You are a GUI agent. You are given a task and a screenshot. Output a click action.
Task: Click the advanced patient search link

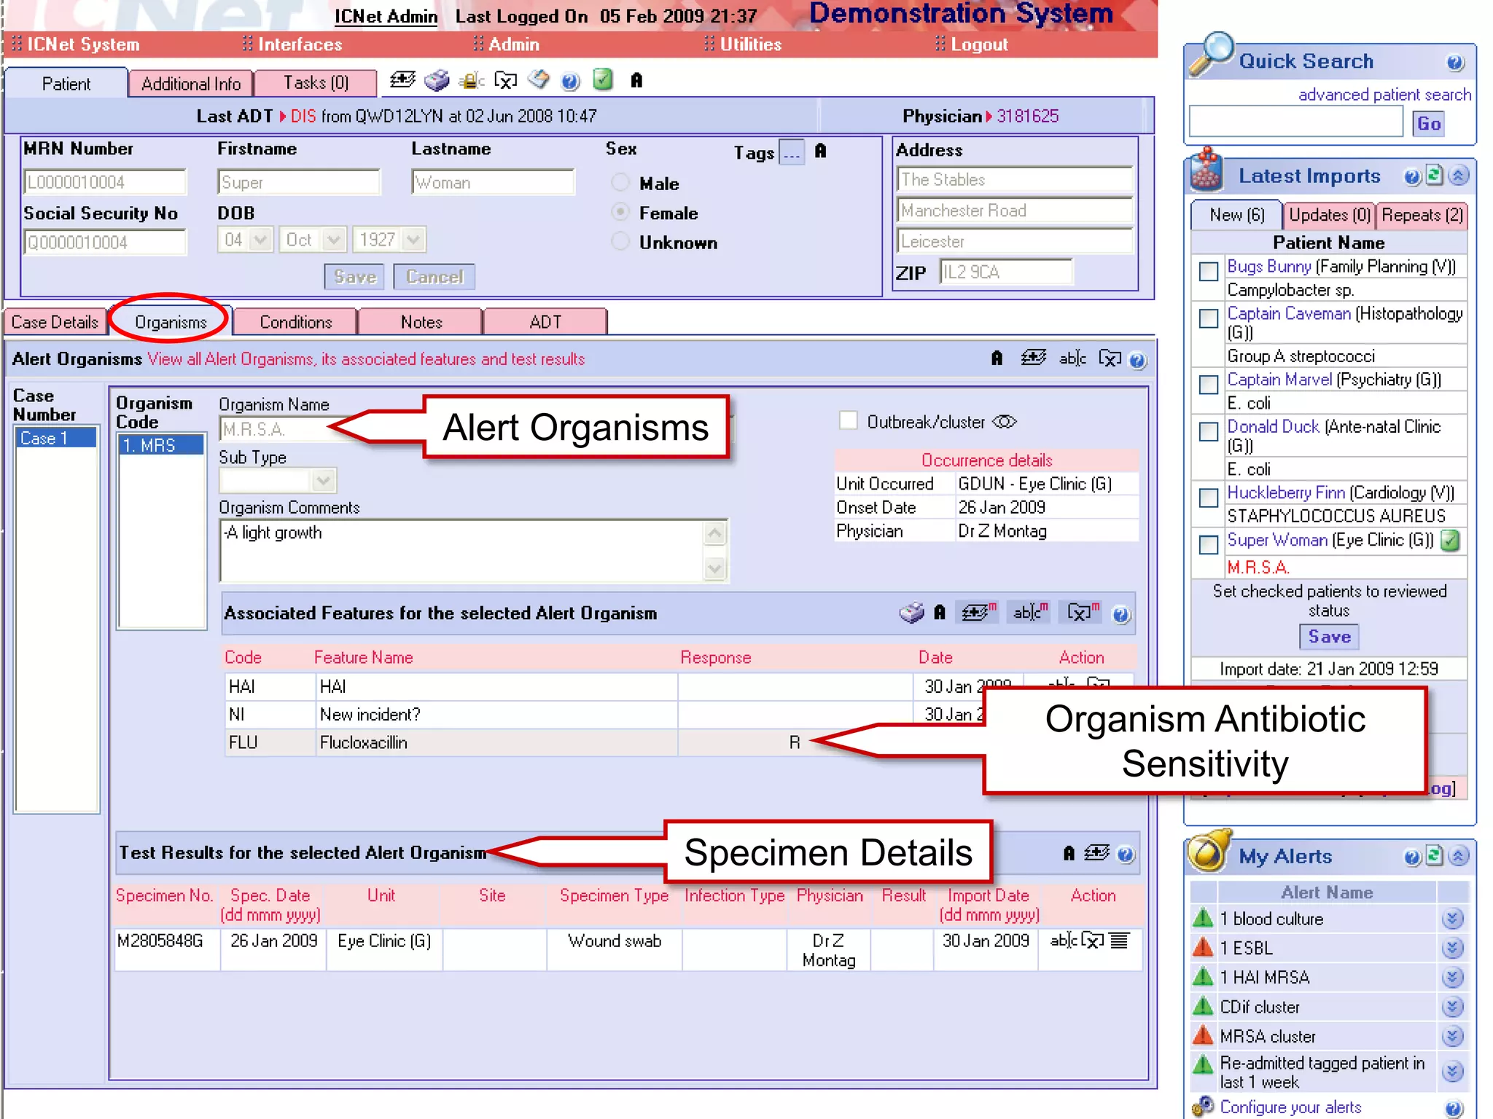coord(1384,95)
